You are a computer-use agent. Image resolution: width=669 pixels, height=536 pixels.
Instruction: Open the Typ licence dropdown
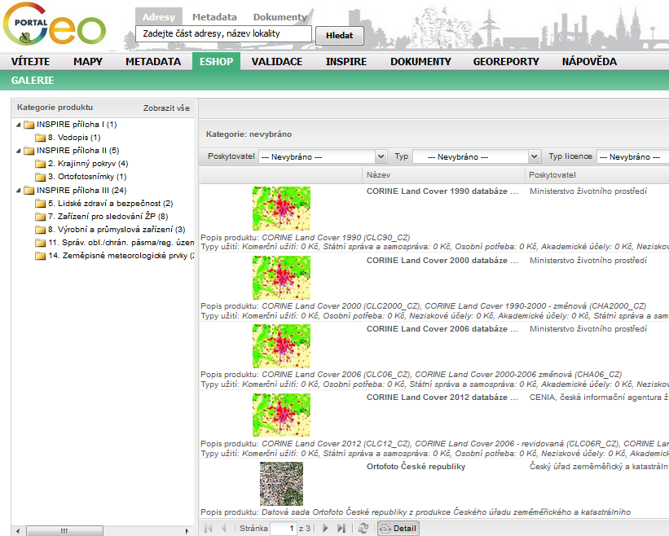coord(632,156)
